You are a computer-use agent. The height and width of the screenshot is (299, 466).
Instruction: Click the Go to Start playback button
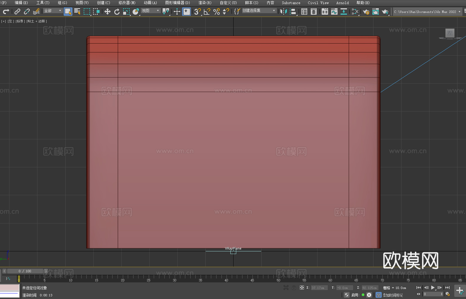(419, 288)
